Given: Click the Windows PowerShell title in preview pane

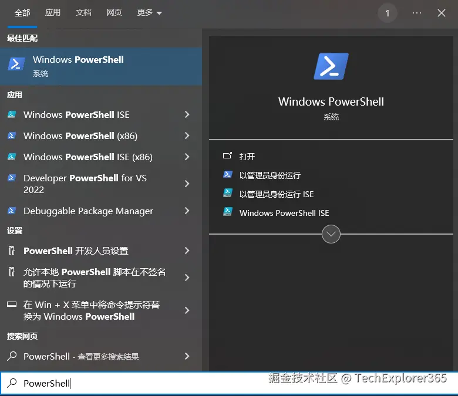Looking at the screenshot, I should [x=331, y=101].
